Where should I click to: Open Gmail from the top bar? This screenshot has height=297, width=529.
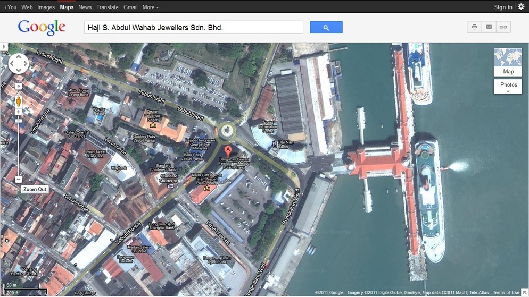[130, 7]
